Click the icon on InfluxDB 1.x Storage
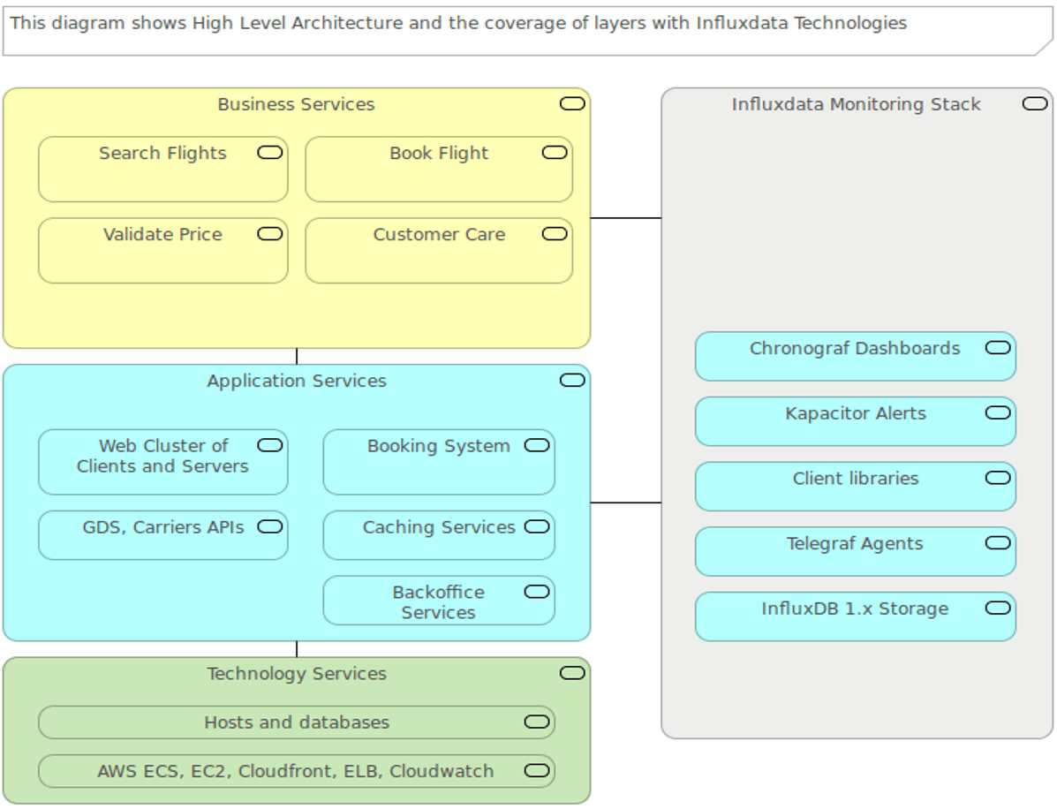The height and width of the screenshot is (809, 1057). coord(999,608)
